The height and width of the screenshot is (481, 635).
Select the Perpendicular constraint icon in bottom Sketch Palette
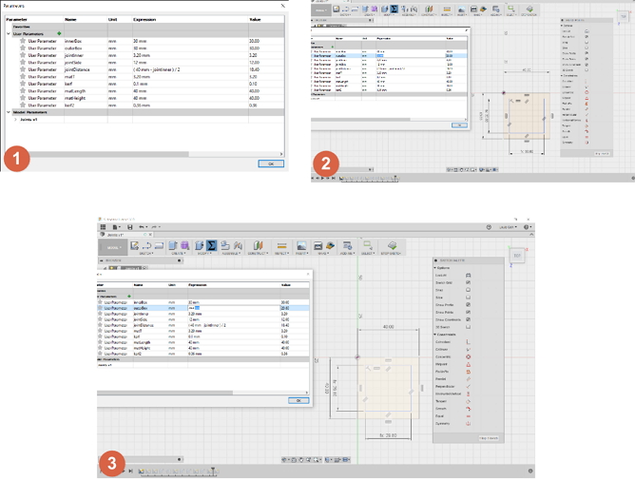pyautogui.click(x=468, y=386)
